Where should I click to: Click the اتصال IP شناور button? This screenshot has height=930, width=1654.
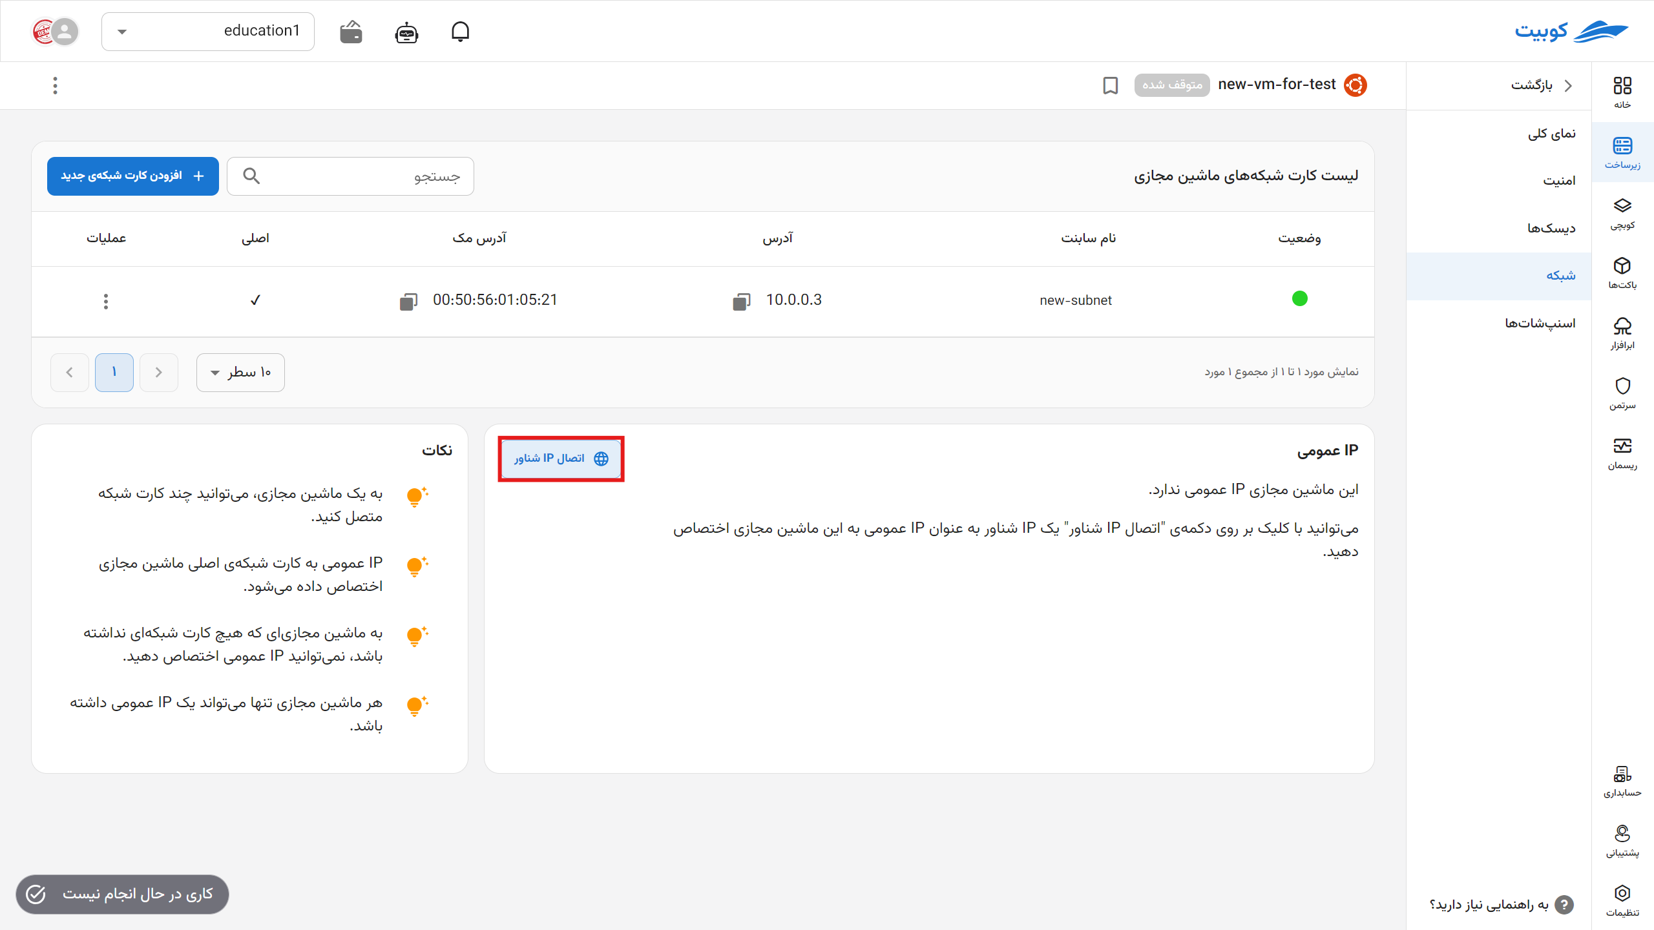[x=560, y=459]
